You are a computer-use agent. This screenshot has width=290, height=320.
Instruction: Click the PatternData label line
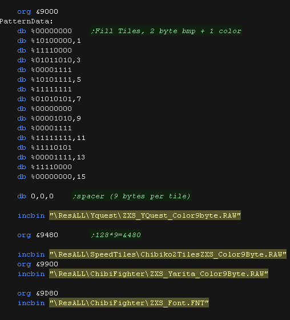click(26, 21)
